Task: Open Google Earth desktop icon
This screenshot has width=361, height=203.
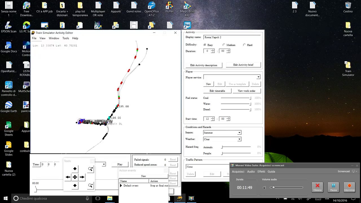Action: [x=9, y=107]
